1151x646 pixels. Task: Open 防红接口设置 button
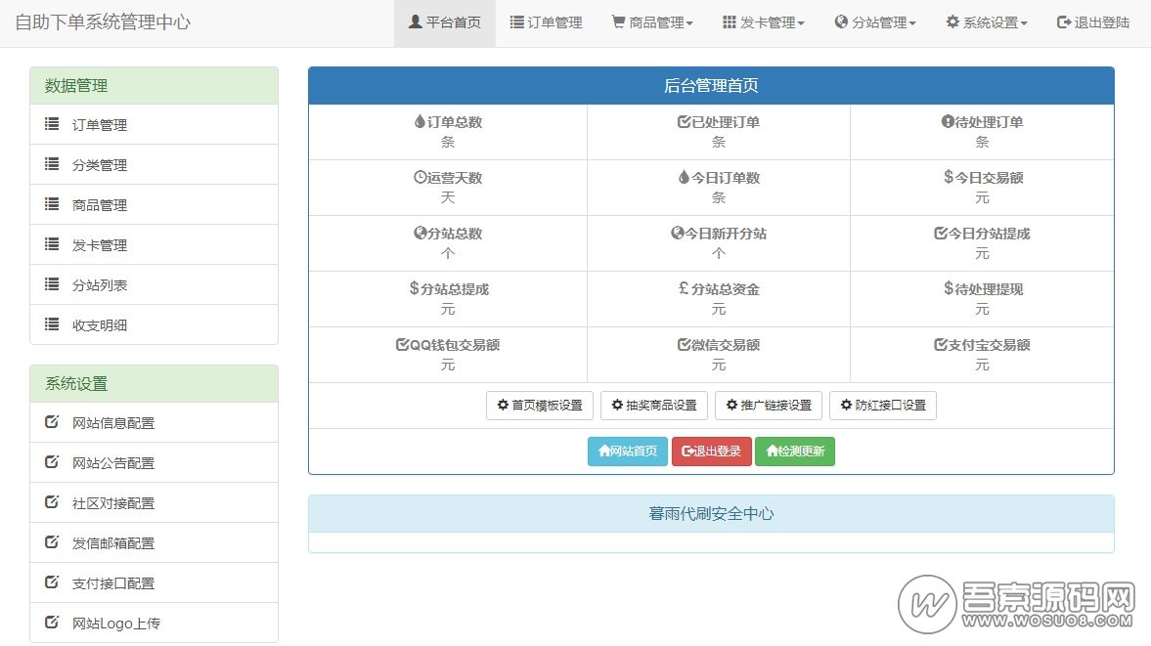tap(882, 406)
